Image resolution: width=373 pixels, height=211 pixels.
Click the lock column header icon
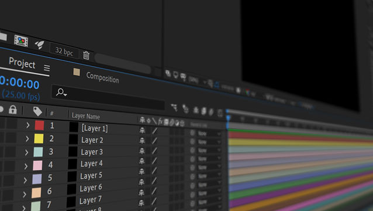(13, 110)
